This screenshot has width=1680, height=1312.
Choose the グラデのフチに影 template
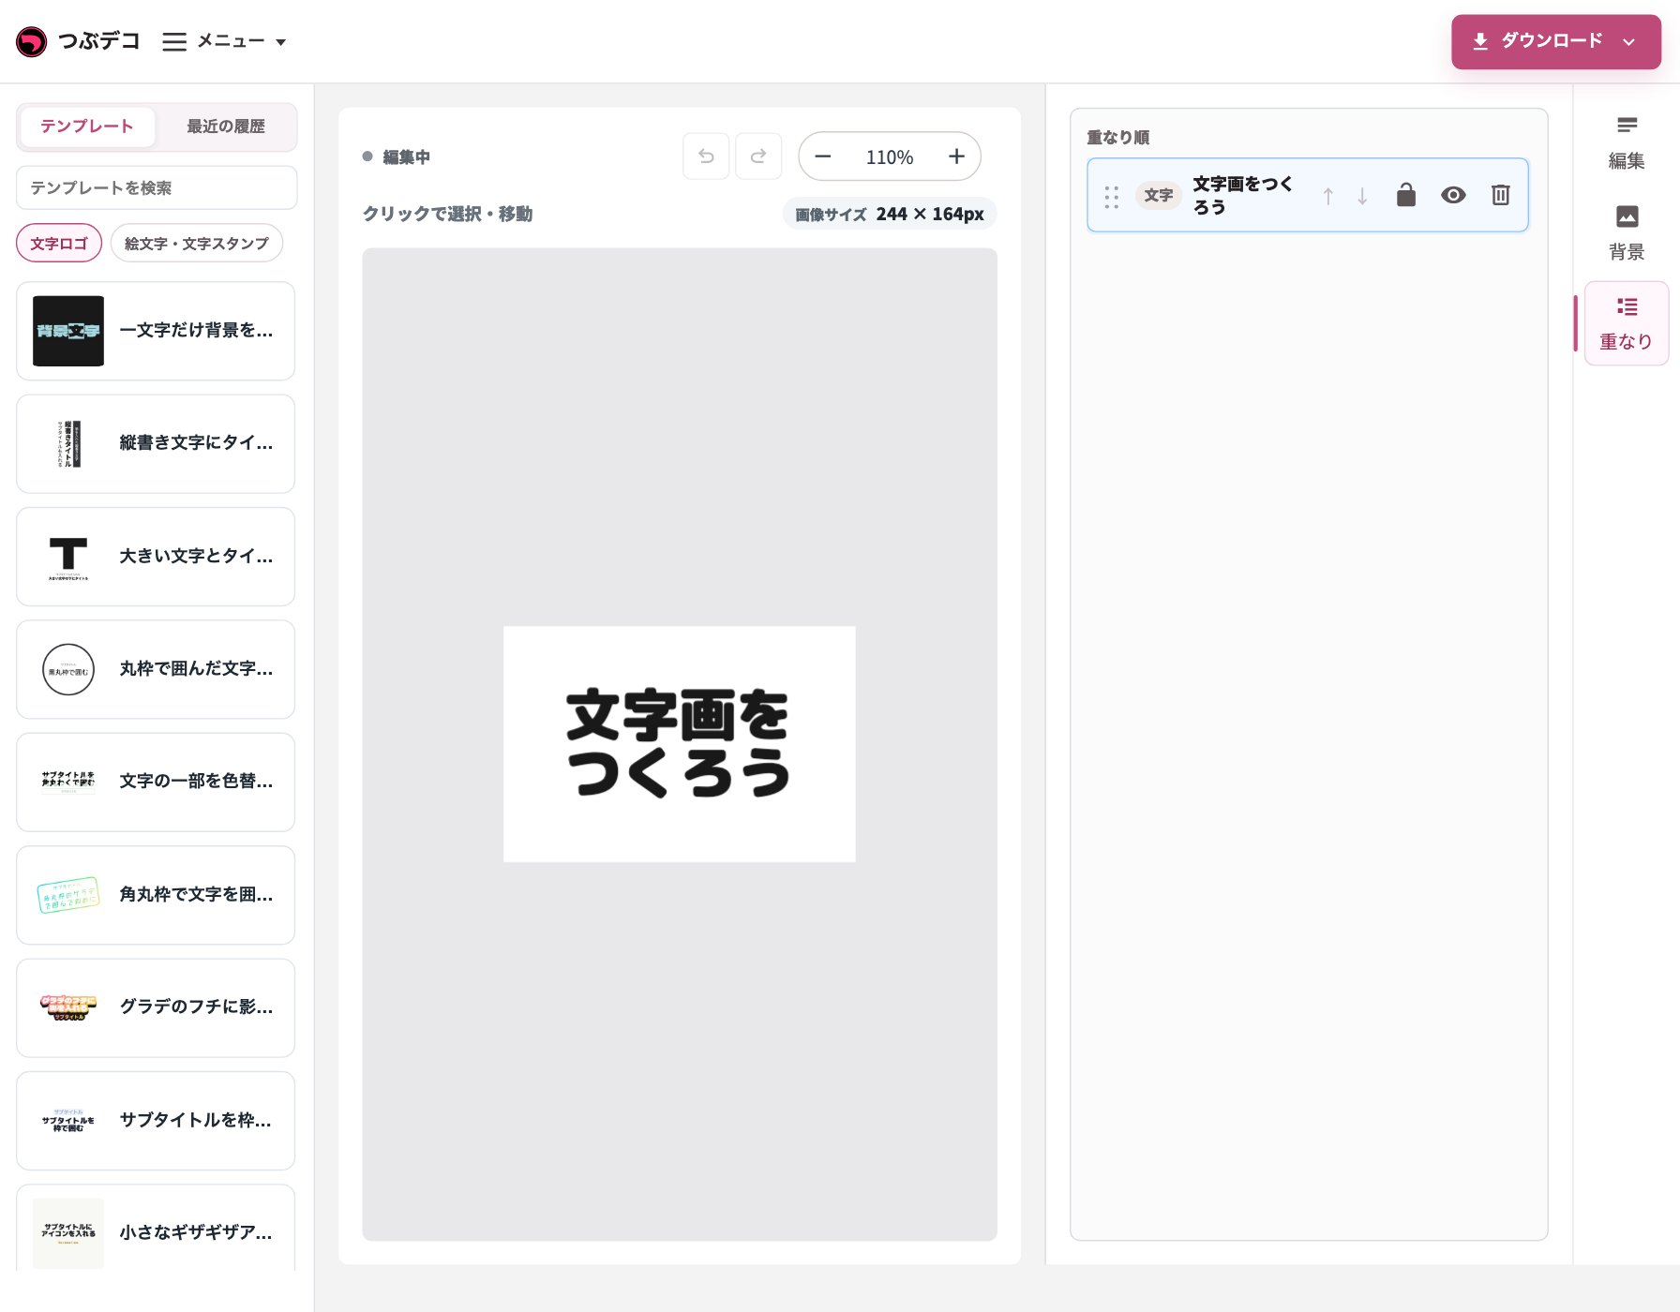(156, 1007)
